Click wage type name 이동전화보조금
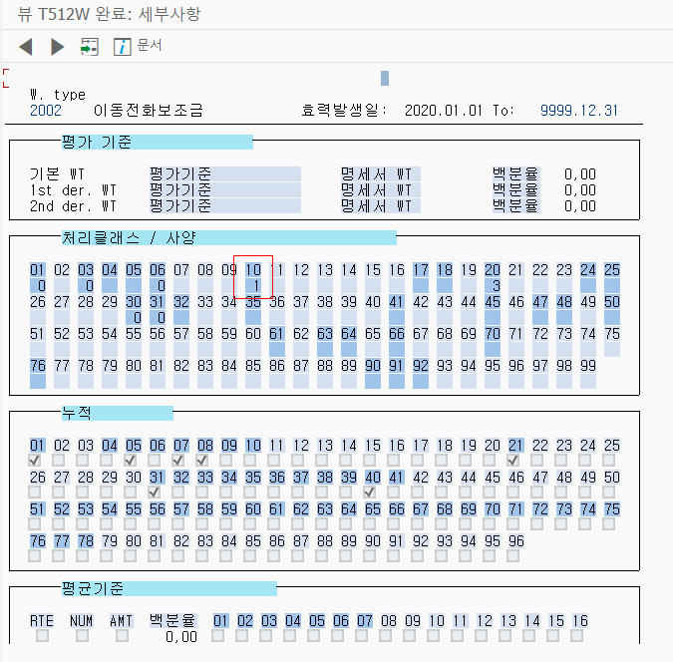The width and height of the screenshot is (673, 662). pos(149,111)
